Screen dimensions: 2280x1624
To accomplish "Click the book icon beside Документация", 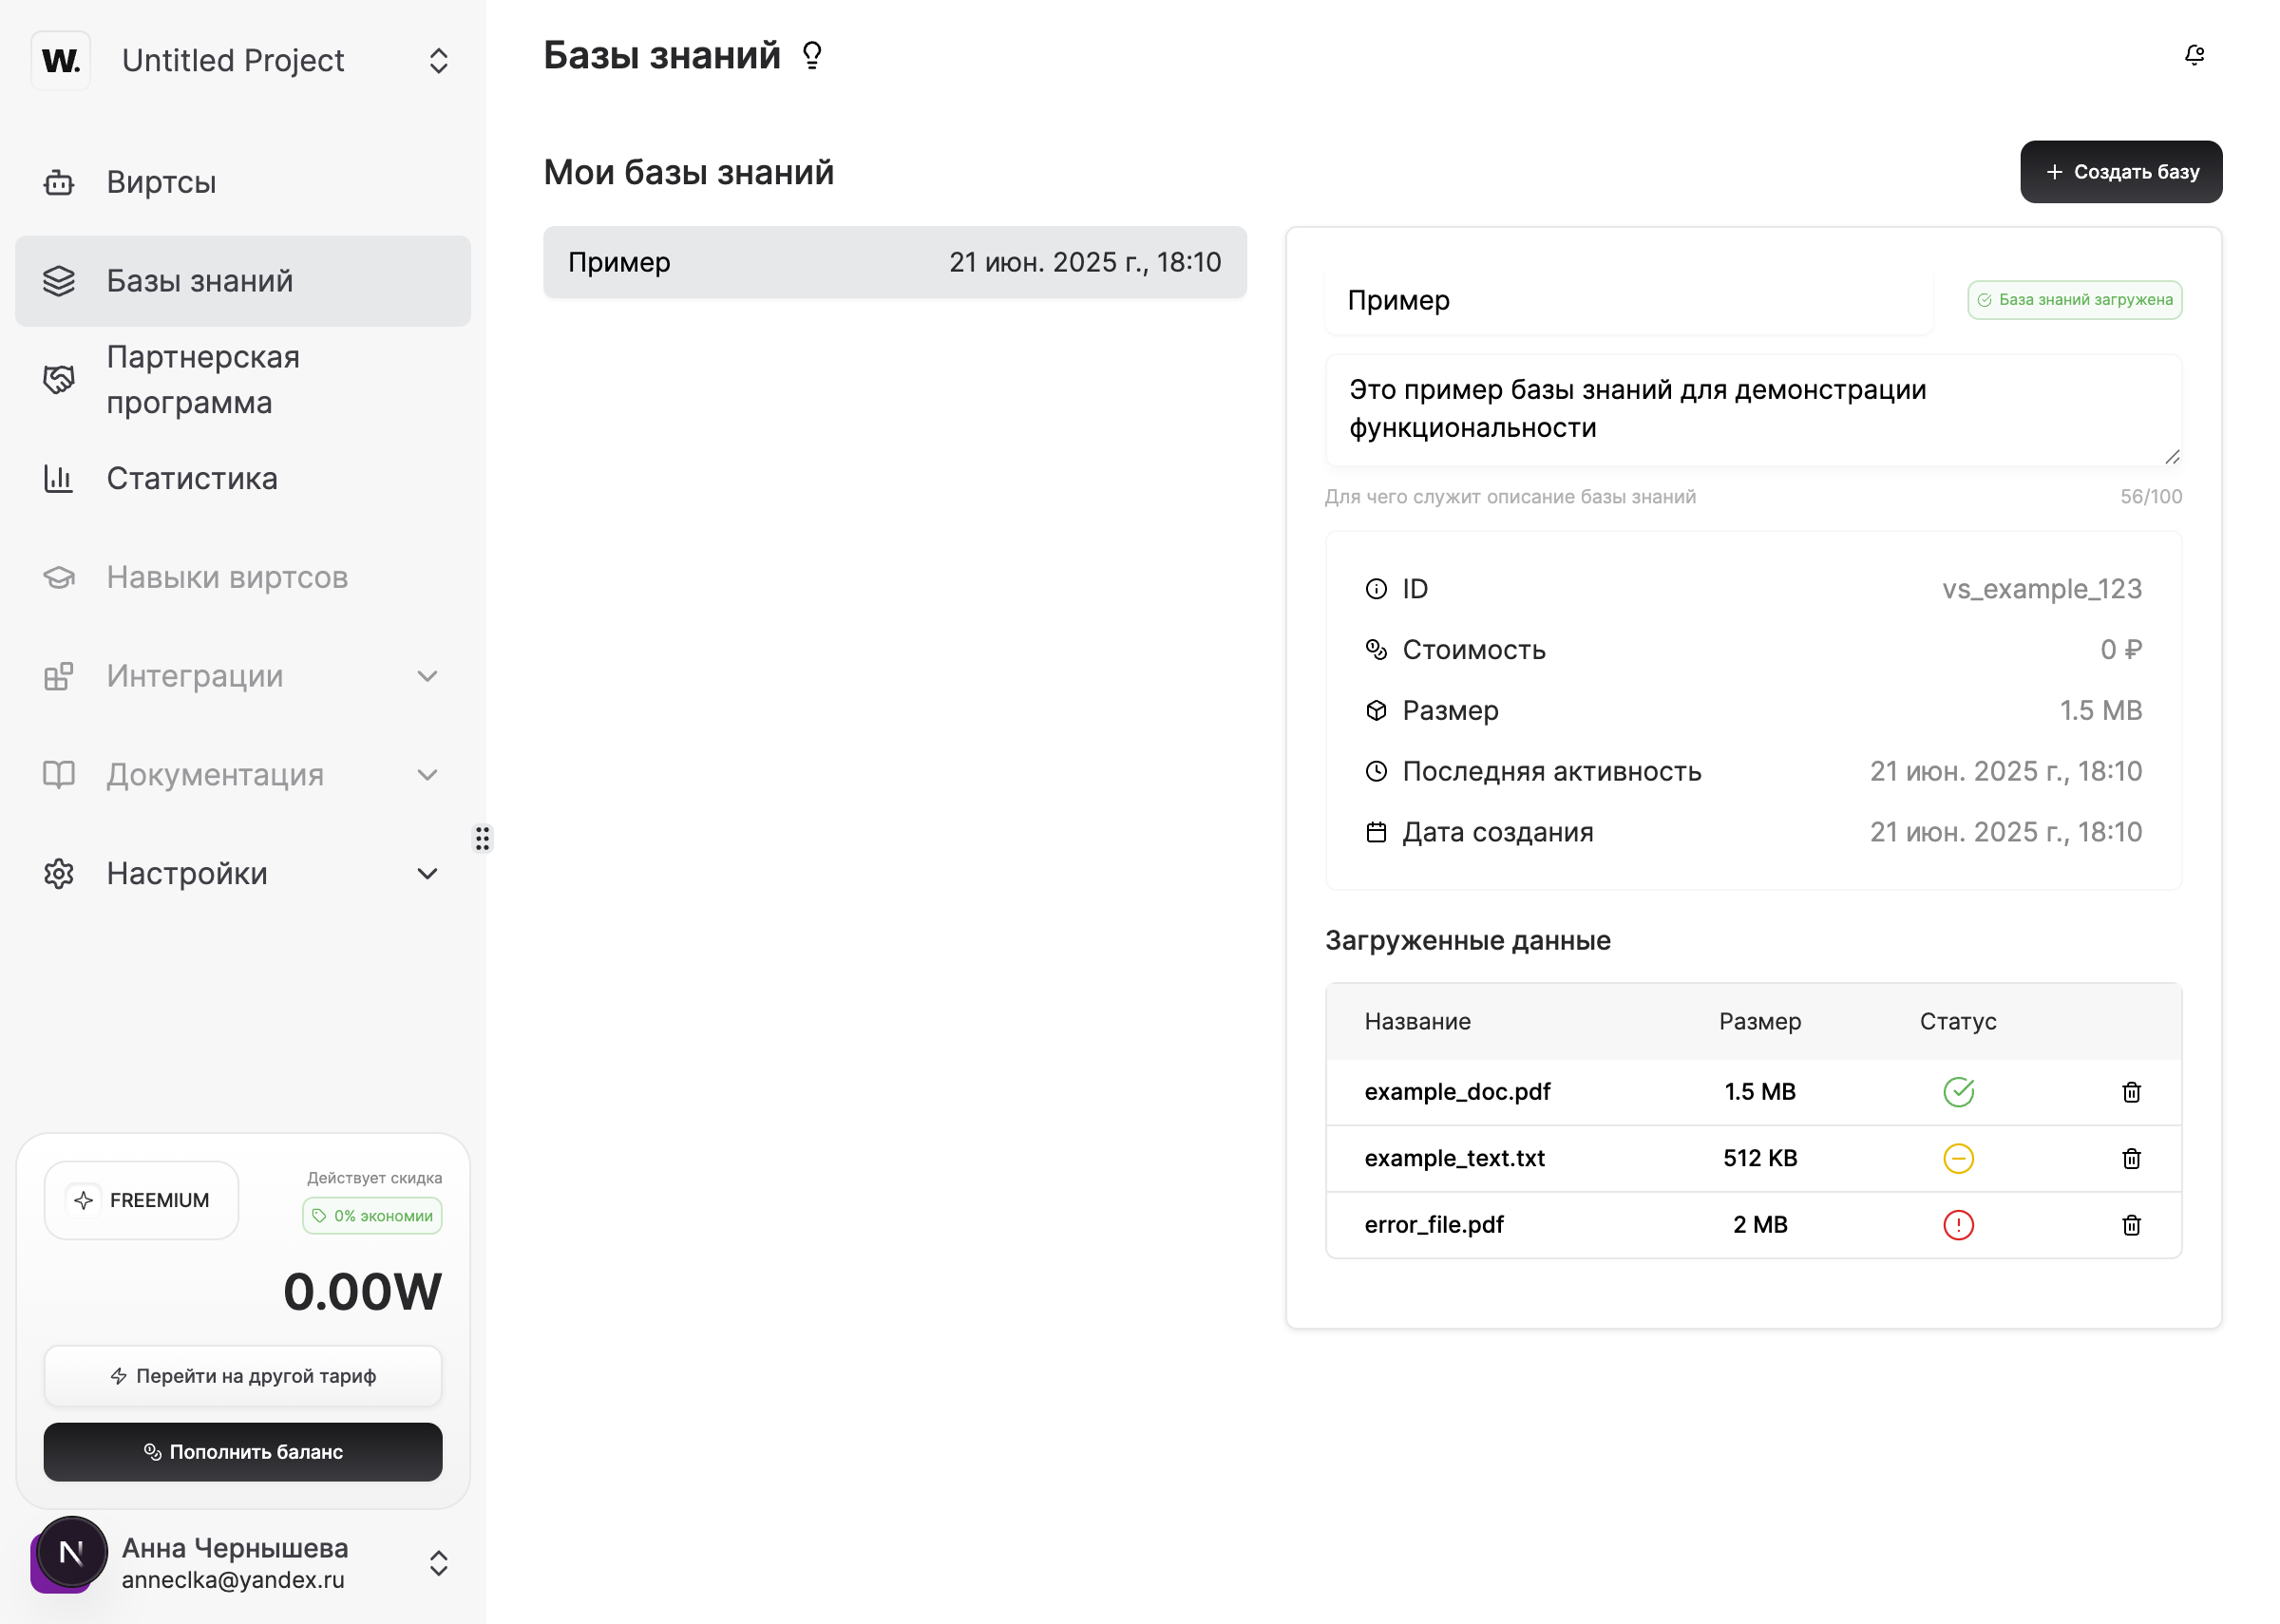I will (x=59, y=775).
